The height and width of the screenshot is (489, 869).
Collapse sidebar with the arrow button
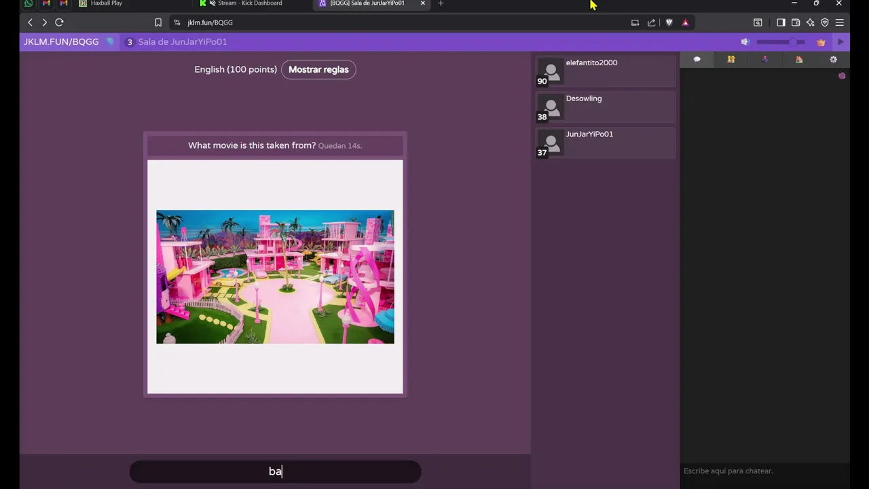point(840,42)
